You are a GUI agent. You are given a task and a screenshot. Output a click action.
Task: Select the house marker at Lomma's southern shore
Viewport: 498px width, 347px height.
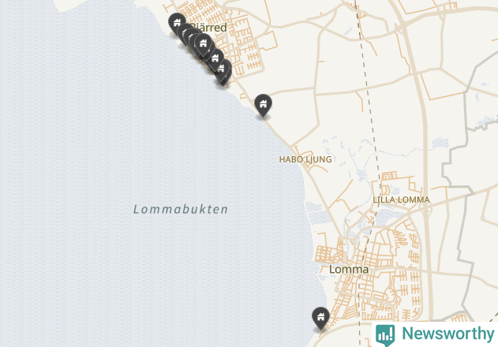320,318
